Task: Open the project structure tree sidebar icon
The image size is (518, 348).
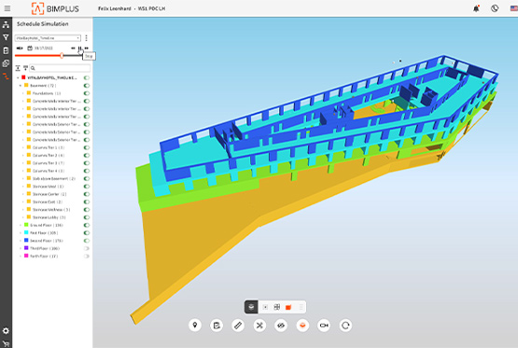Action: (x=6, y=24)
